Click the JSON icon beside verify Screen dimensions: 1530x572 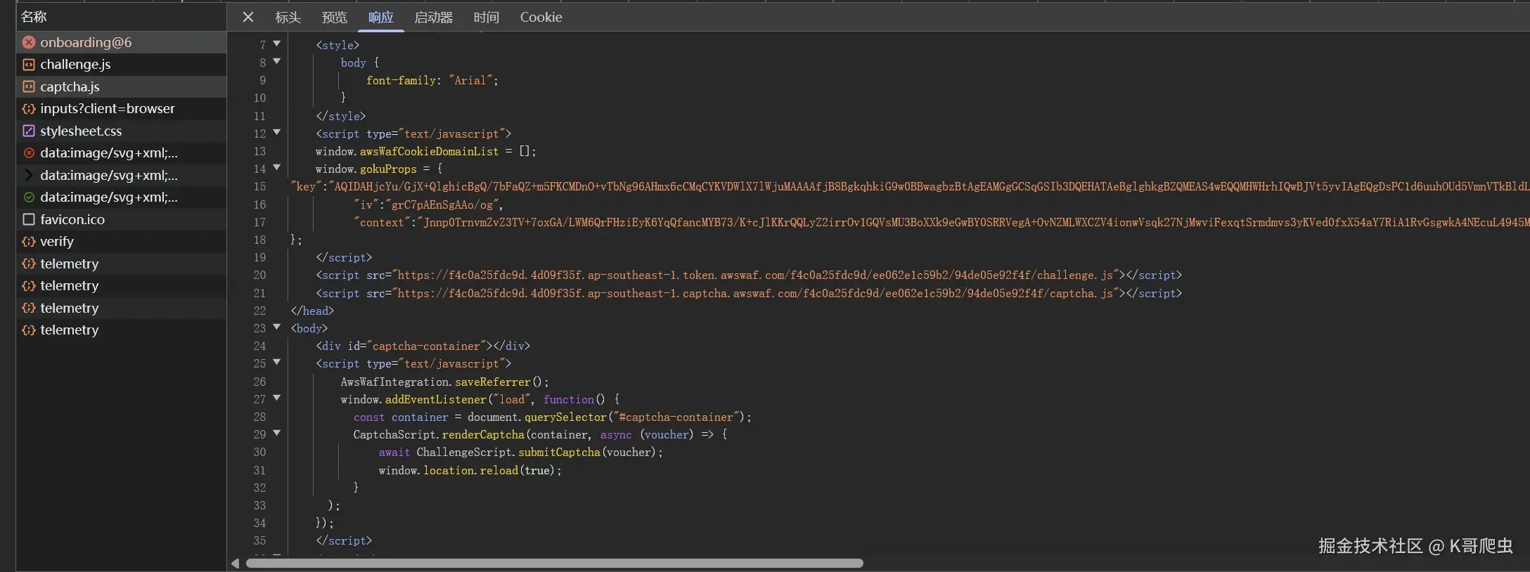29,242
